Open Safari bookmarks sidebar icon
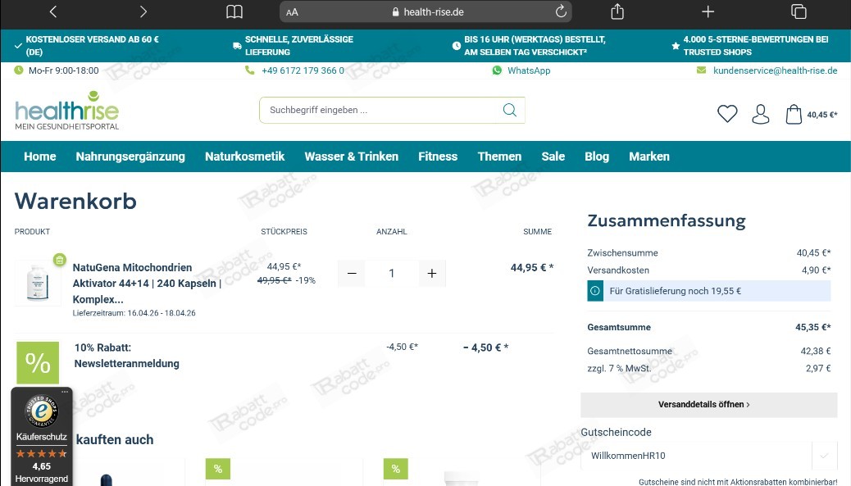This screenshot has width=851, height=486. (x=234, y=11)
